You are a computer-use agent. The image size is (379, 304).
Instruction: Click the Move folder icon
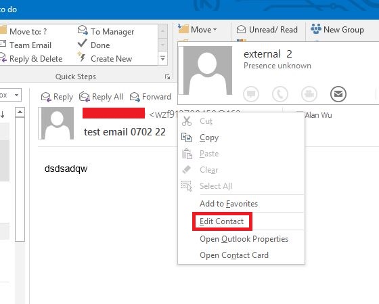tap(183, 29)
